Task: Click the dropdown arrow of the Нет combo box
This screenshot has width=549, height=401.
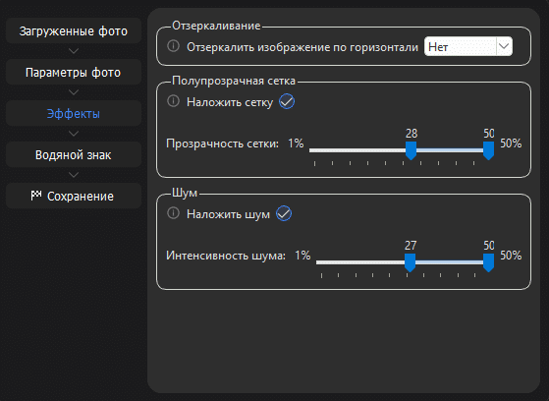Action: pos(504,46)
